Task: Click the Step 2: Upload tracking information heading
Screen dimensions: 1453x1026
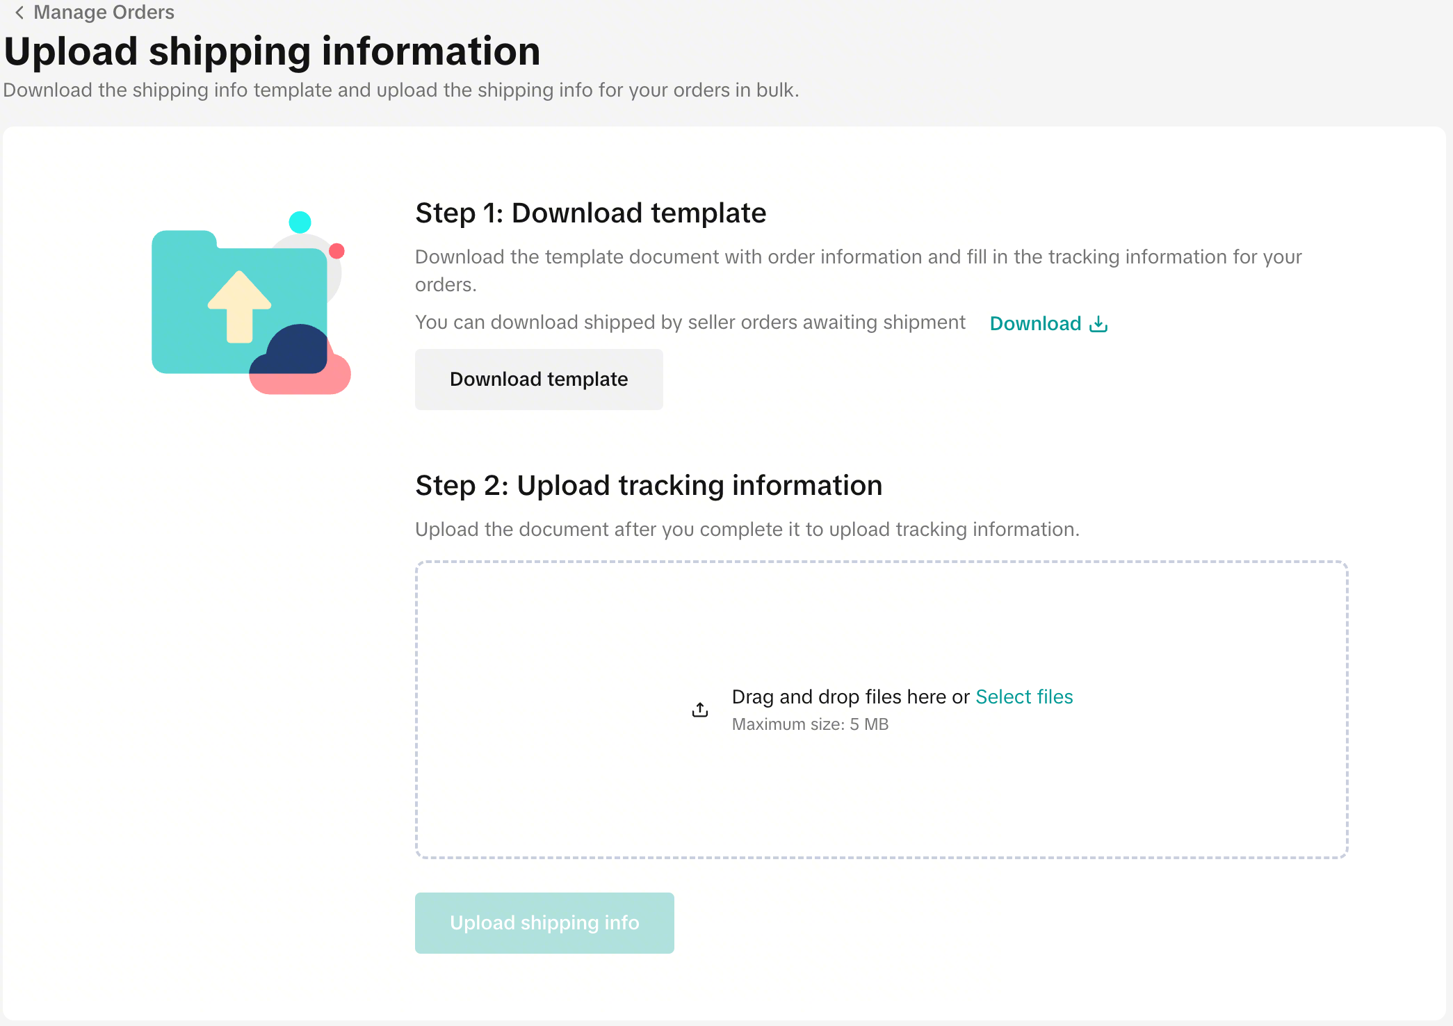Action: [x=648, y=485]
